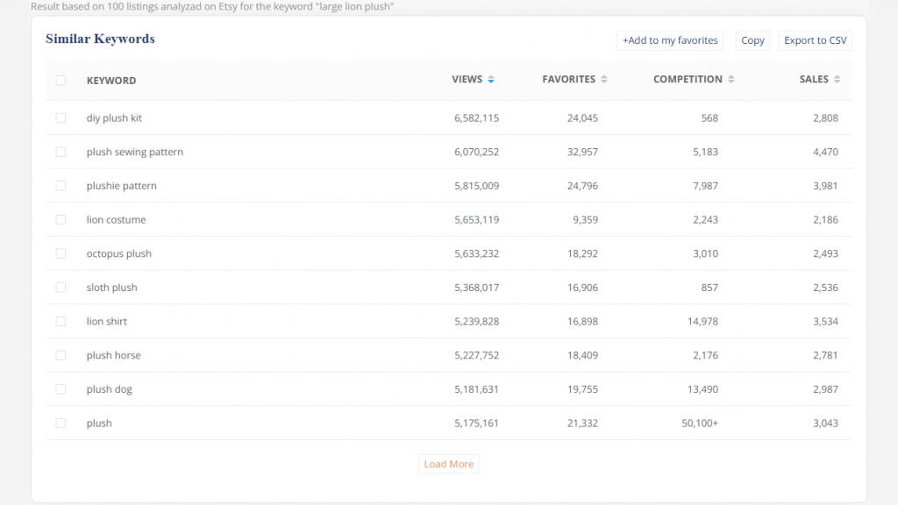Image resolution: width=898 pixels, height=505 pixels.
Task: Enable the plush dog row checkbox
Action: coord(61,389)
